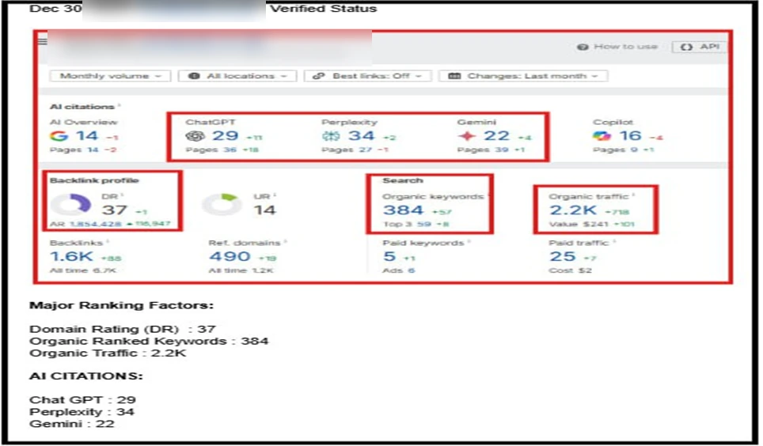Open Gemini citations value 22
Image resolution: width=763 pixels, height=446 pixels.
click(x=496, y=136)
